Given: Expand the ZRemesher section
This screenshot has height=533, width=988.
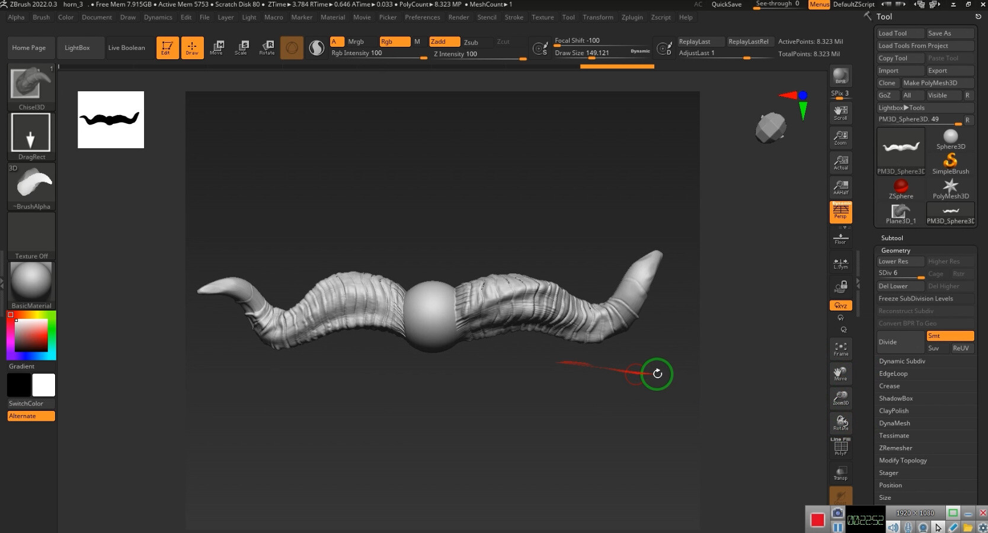Looking at the screenshot, I should (896, 448).
